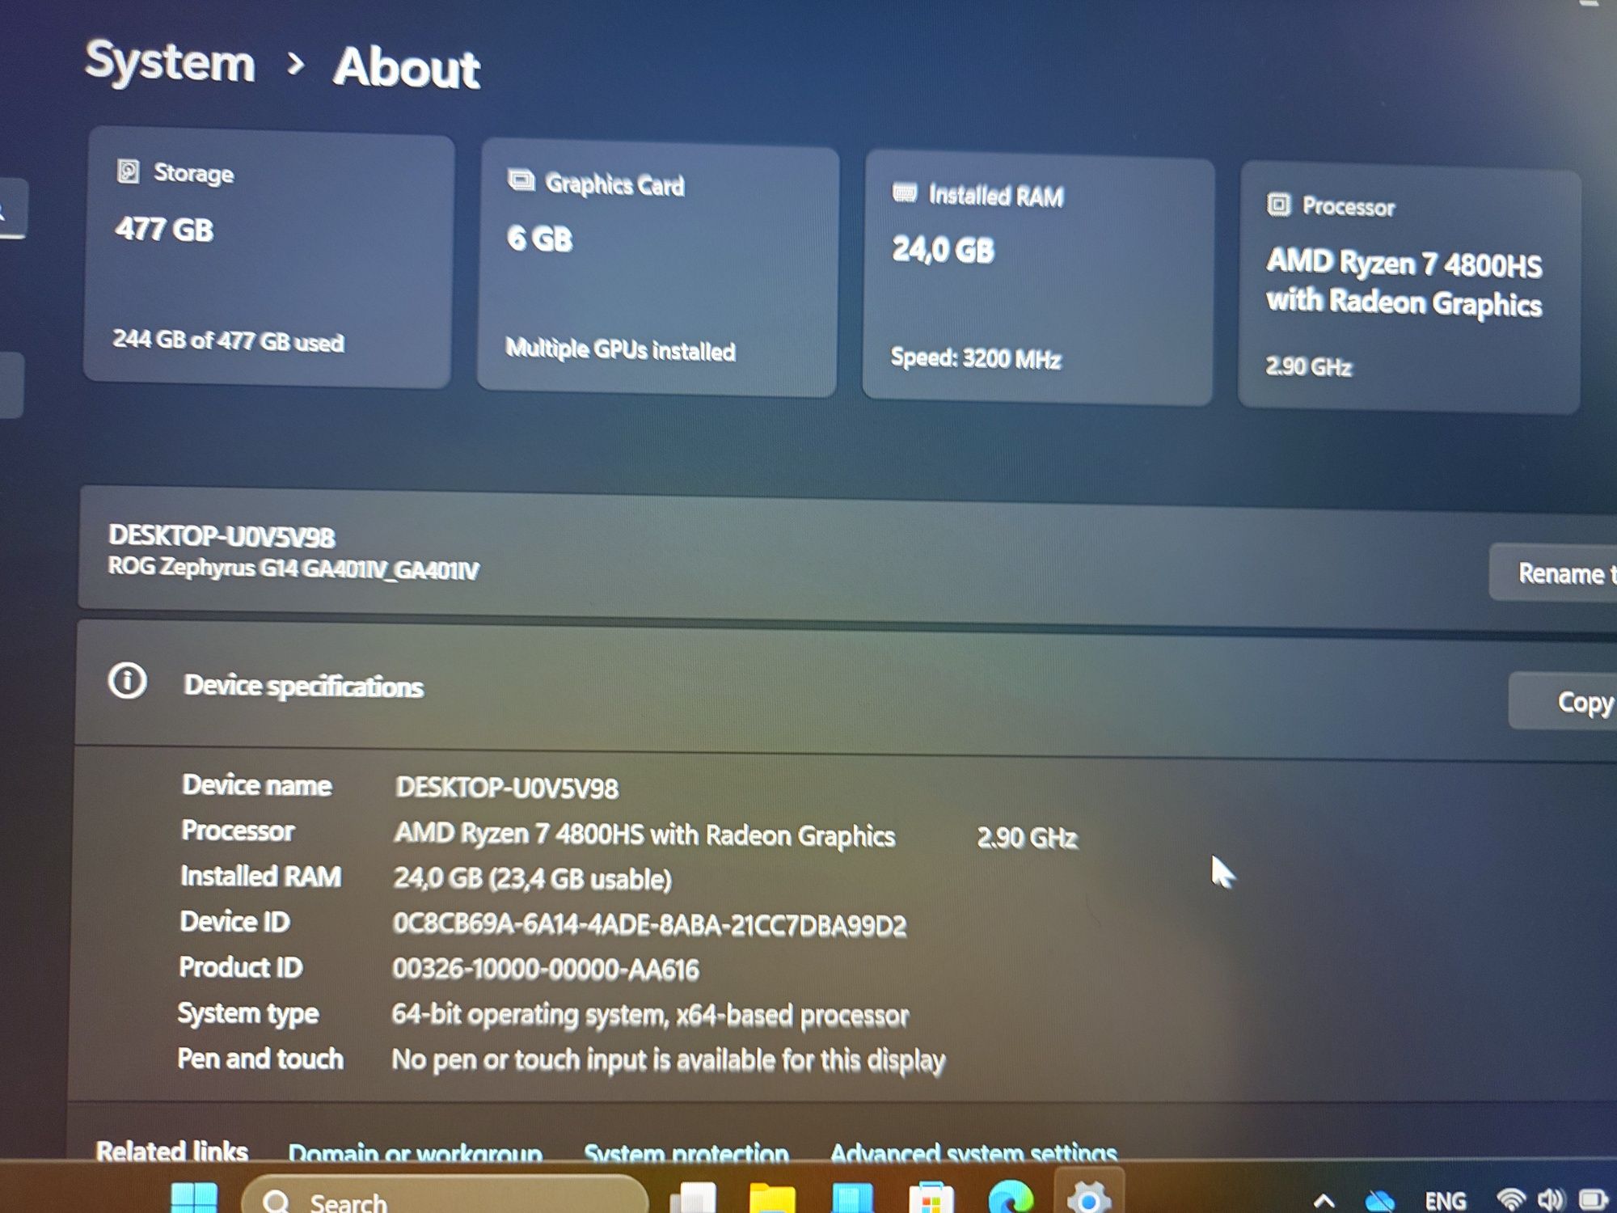Open the Wi-Fi network tray icon
This screenshot has width=1617, height=1213.
(x=1511, y=1199)
